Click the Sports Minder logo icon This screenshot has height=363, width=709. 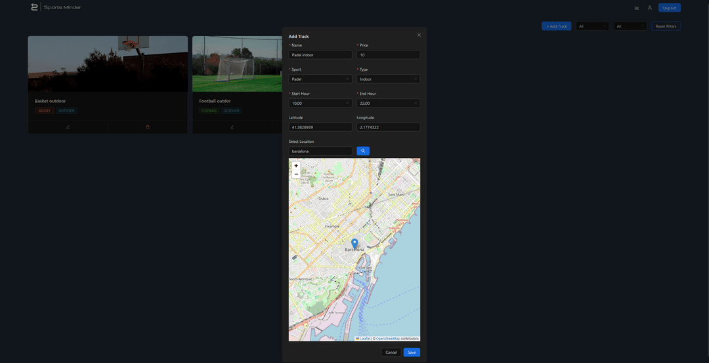pyautogui.click(x=34, y=7)
